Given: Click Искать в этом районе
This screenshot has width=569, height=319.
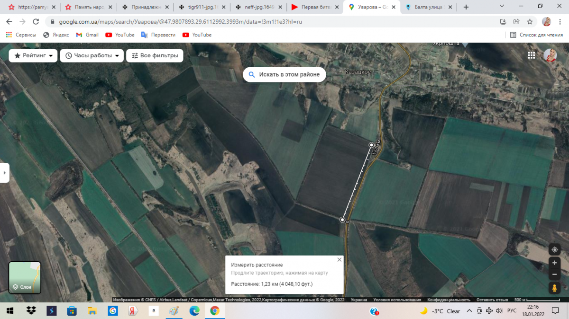Looking at the screenshot, I should pyautogui.click(x=284, y=75).
